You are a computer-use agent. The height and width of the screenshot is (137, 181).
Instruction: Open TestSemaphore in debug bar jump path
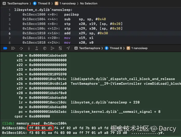pos(89,48)
